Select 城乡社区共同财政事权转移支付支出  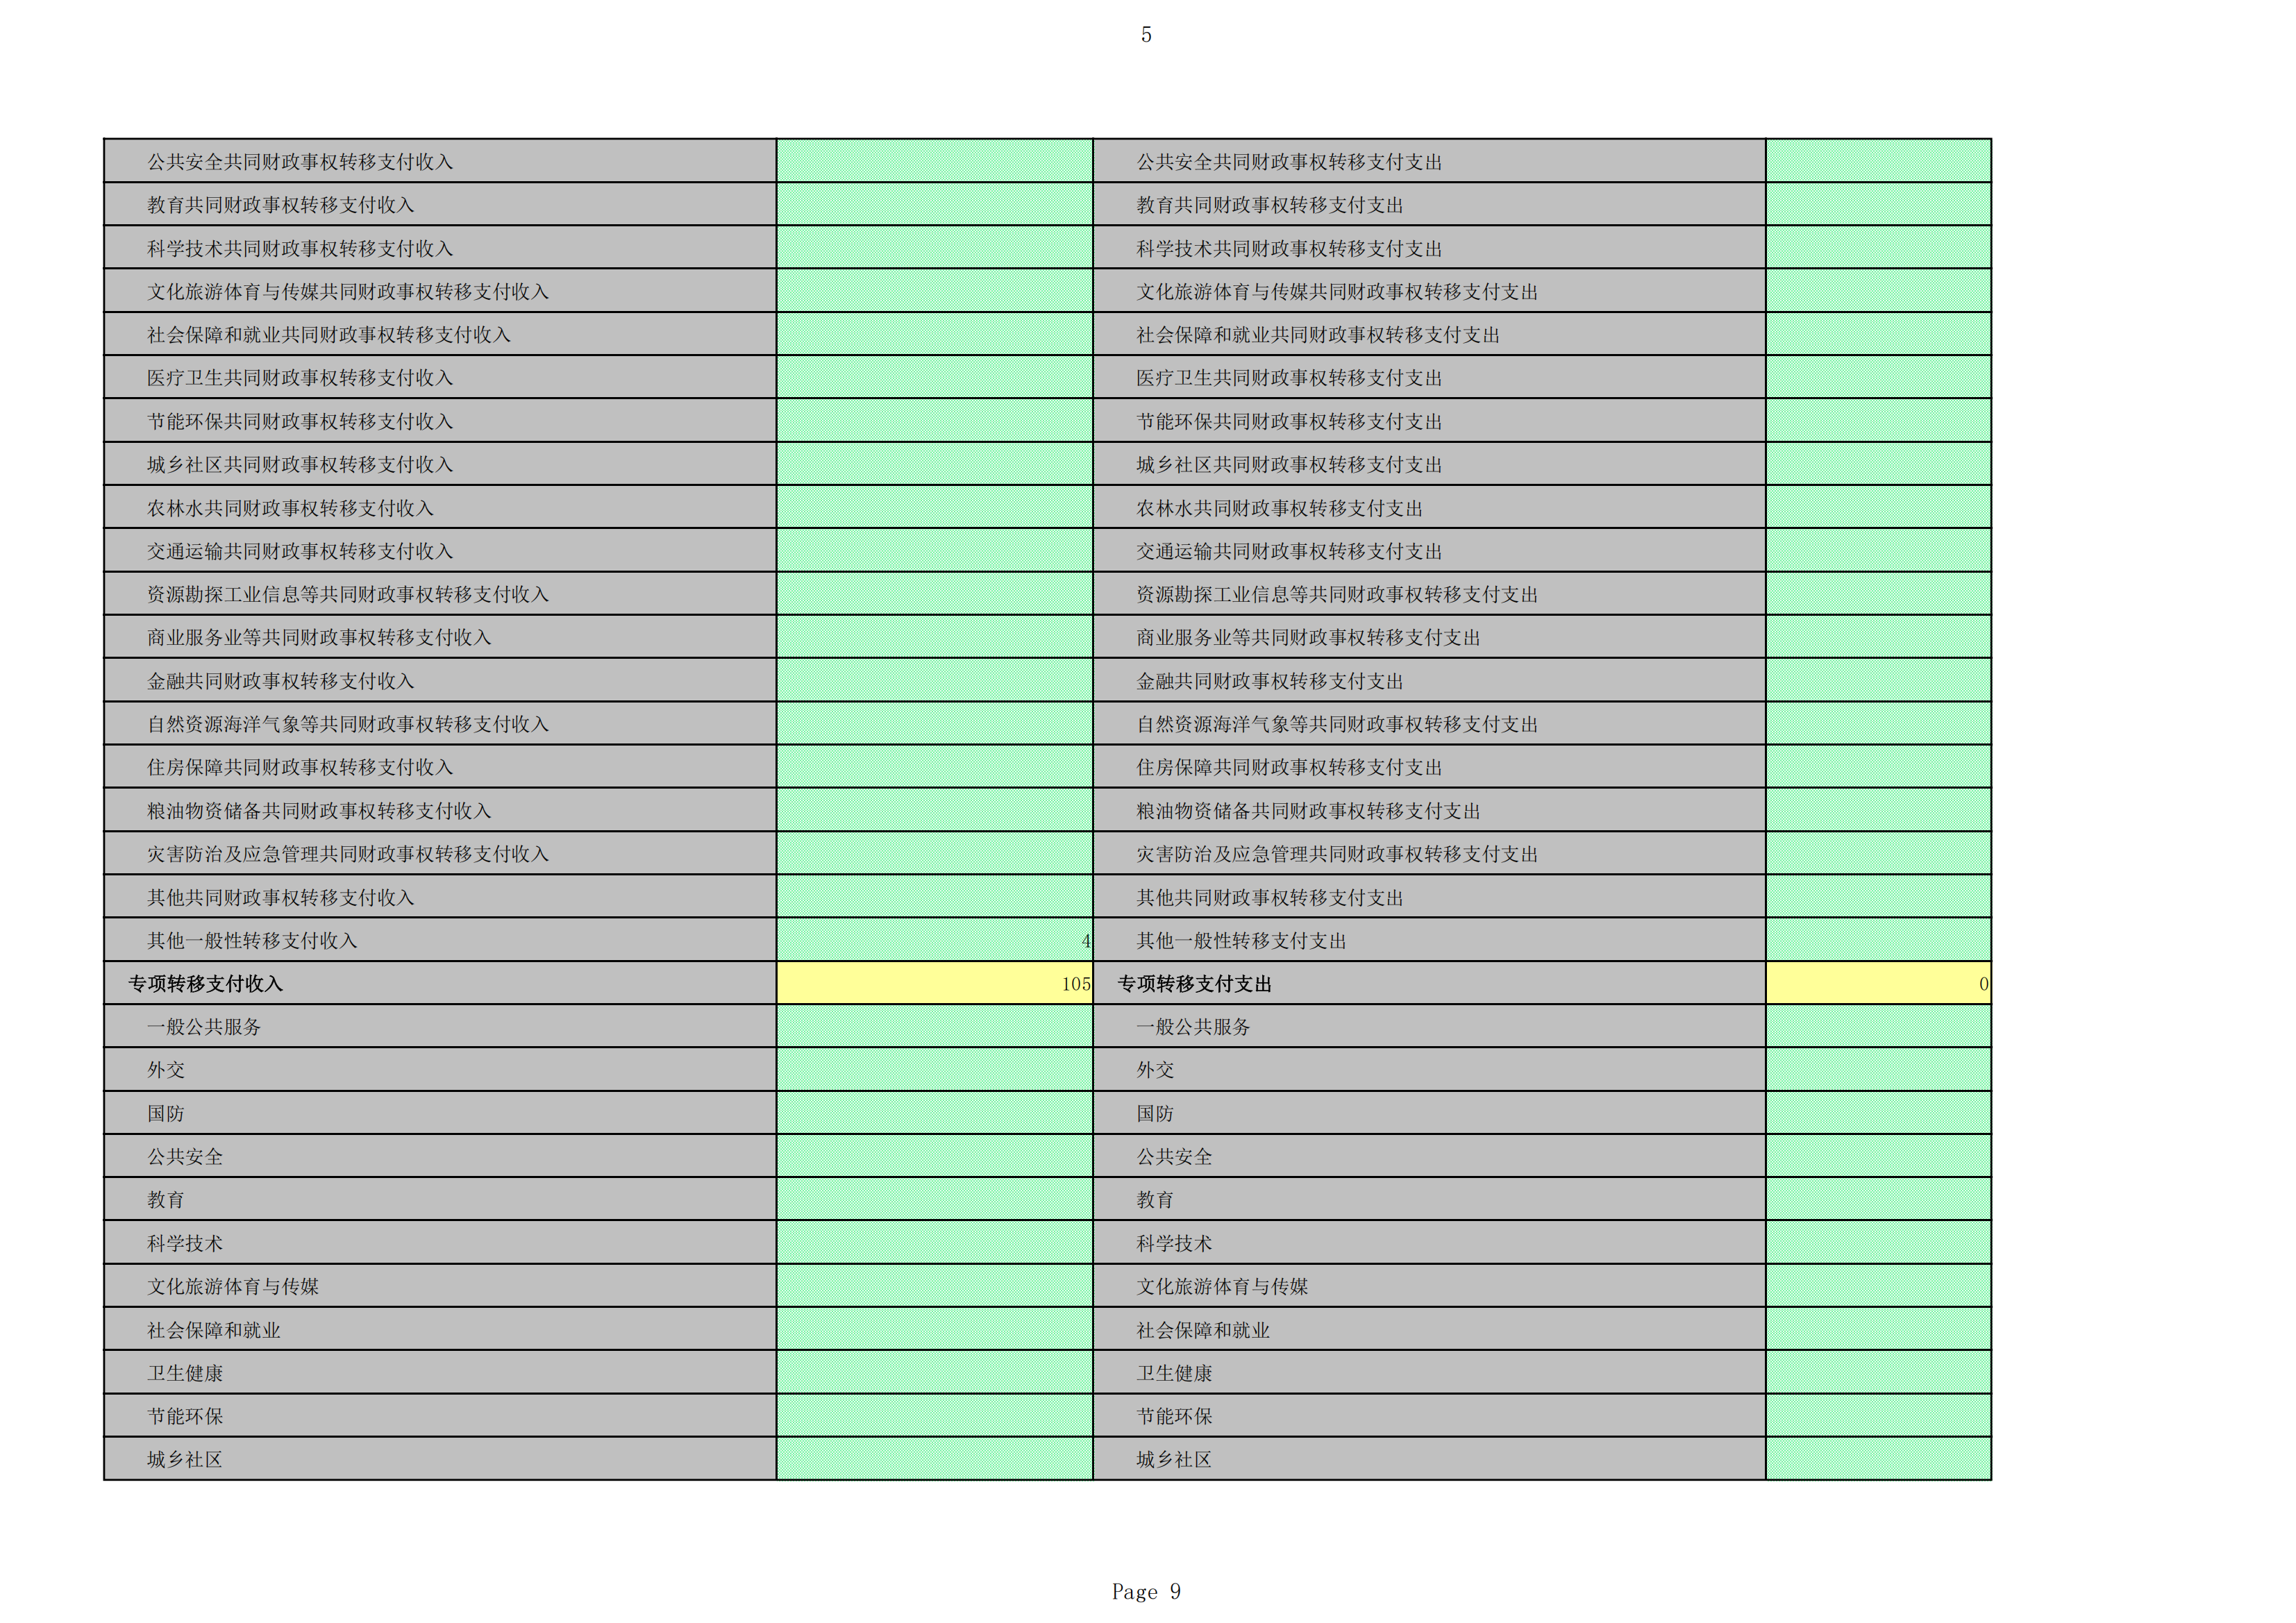1289,465
